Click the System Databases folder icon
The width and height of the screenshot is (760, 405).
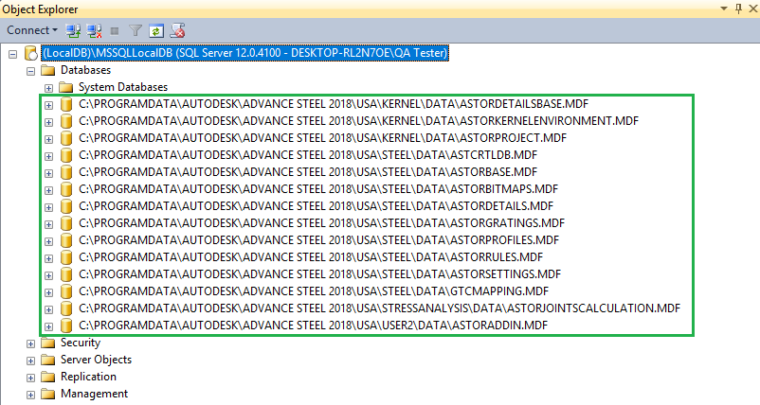(66, 88)
